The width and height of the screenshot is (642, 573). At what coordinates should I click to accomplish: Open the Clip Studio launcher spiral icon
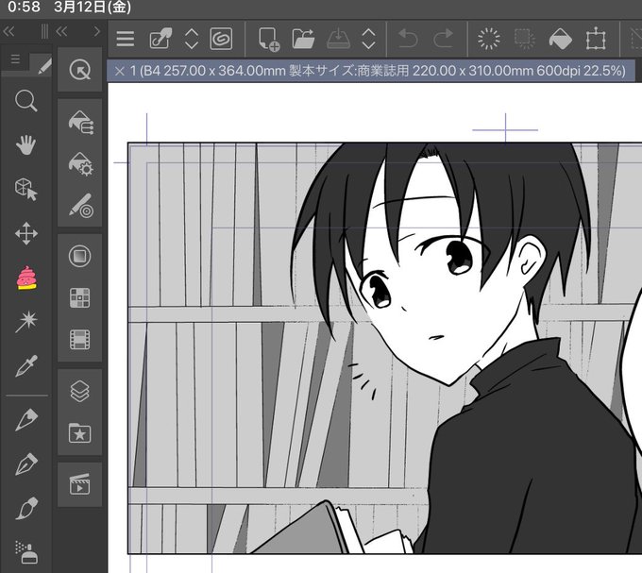[x=221, y=39]
